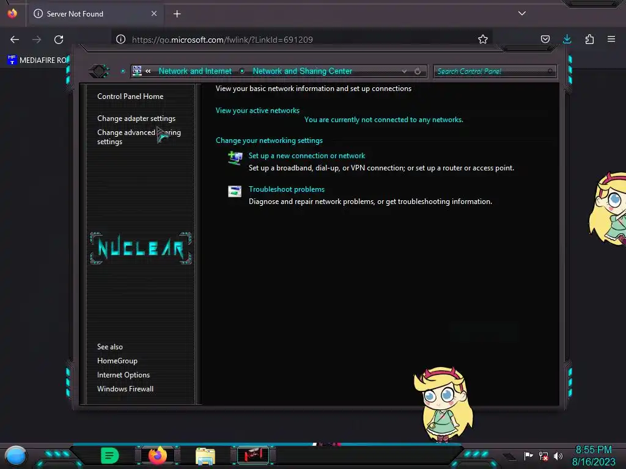Open Internet Options under See also
This screenshot has height=469, width=626.
coord(123,375)
